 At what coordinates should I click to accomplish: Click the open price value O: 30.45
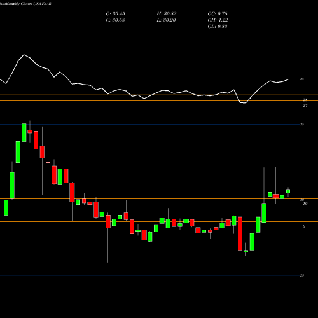point(115,14)
